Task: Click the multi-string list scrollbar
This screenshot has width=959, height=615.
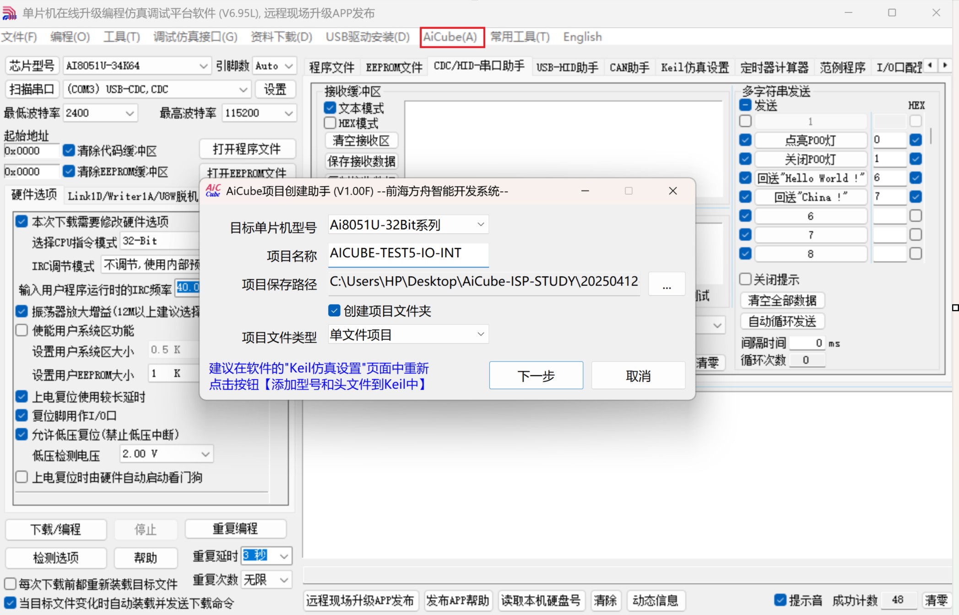Action: point(931,136)
